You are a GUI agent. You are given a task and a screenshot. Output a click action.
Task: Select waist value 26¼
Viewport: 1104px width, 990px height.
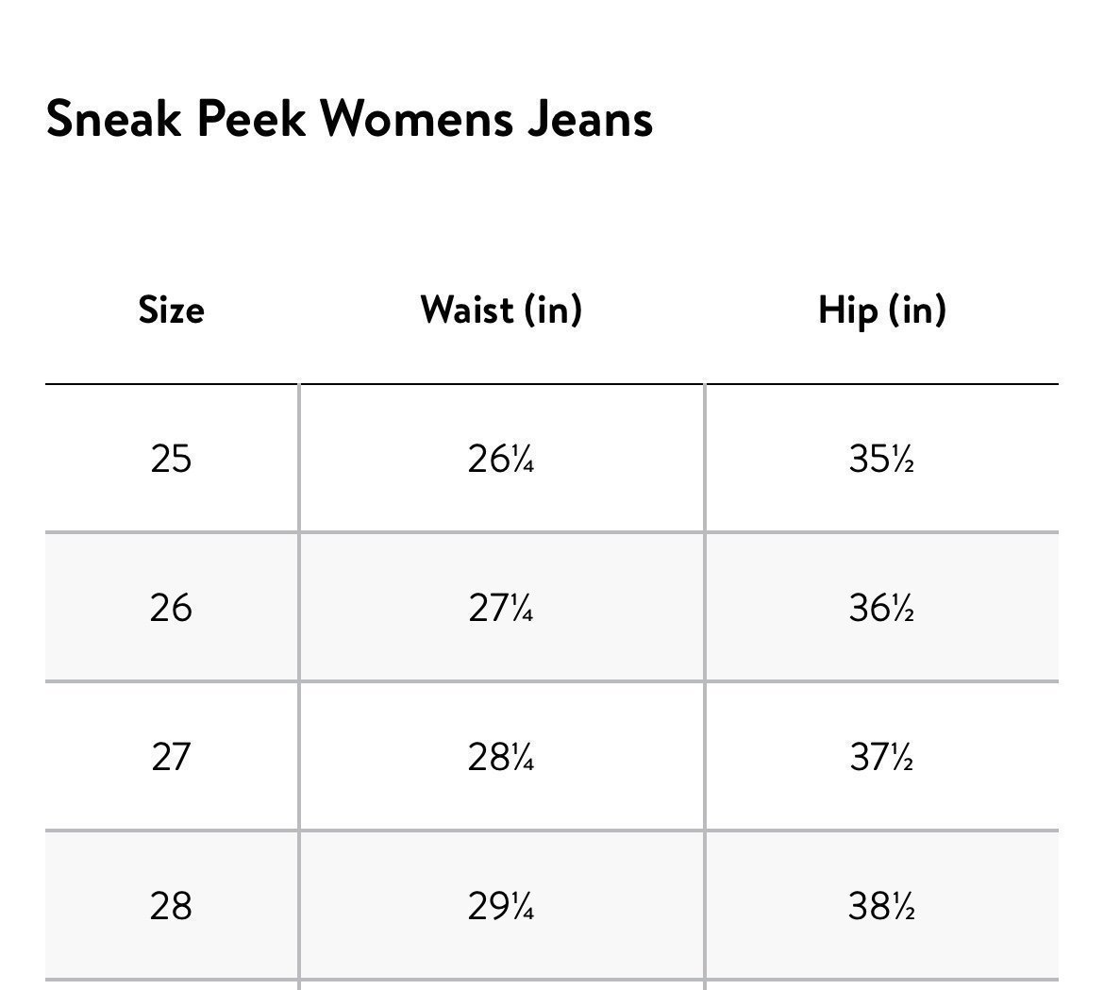coord(501,459)
